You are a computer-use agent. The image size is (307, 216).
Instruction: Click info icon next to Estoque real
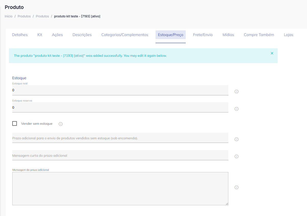pos(237,92)
